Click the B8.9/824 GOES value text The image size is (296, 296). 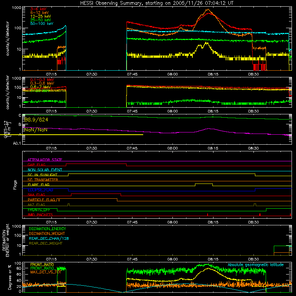tap(36, 120)
